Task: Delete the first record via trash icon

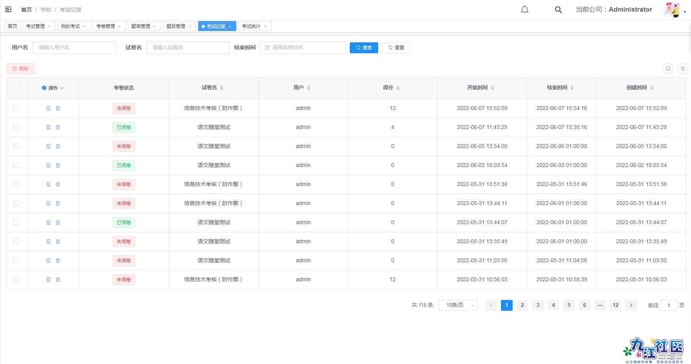Action: tap(58, 108)
